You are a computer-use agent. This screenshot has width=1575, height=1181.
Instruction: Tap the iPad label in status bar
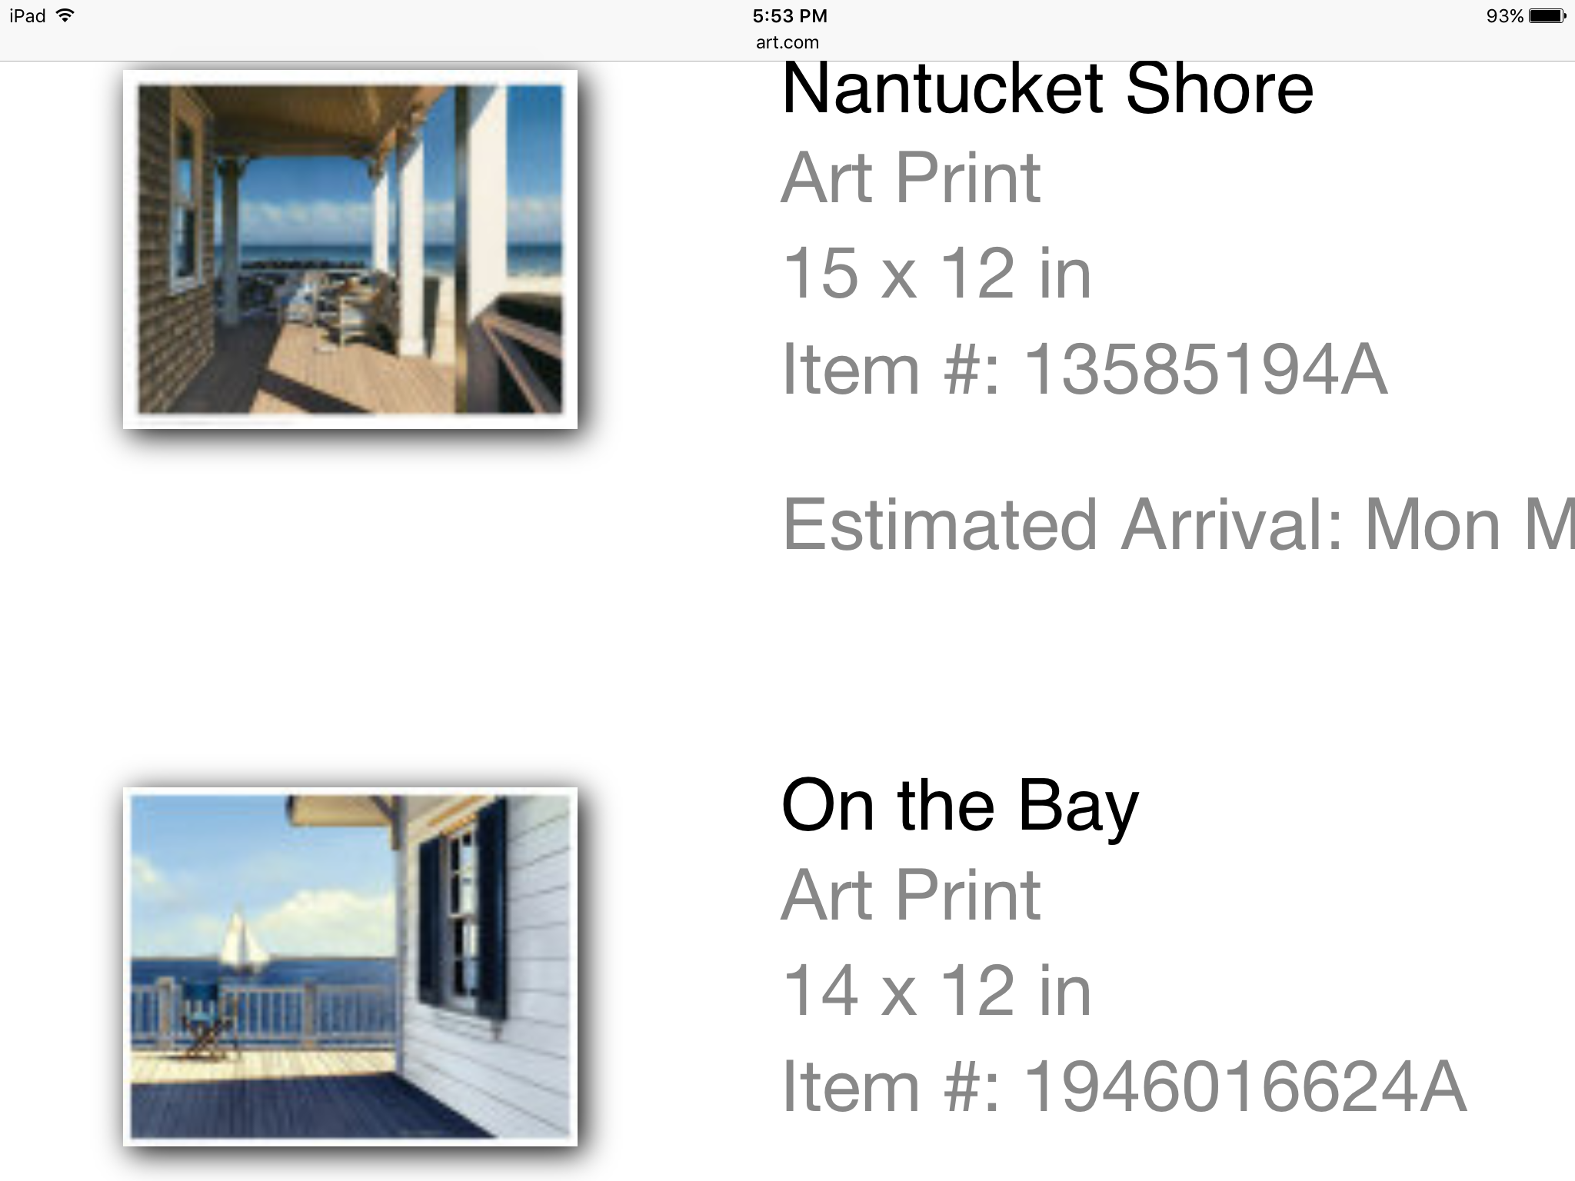(28, 15)
